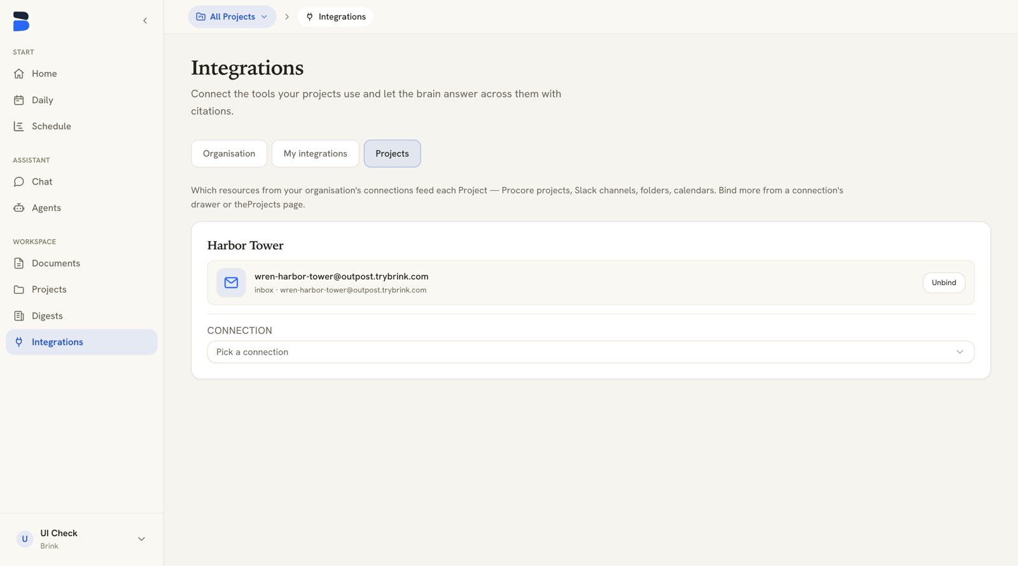
Task: Click the Daily calendar icon
Action: 19,100
